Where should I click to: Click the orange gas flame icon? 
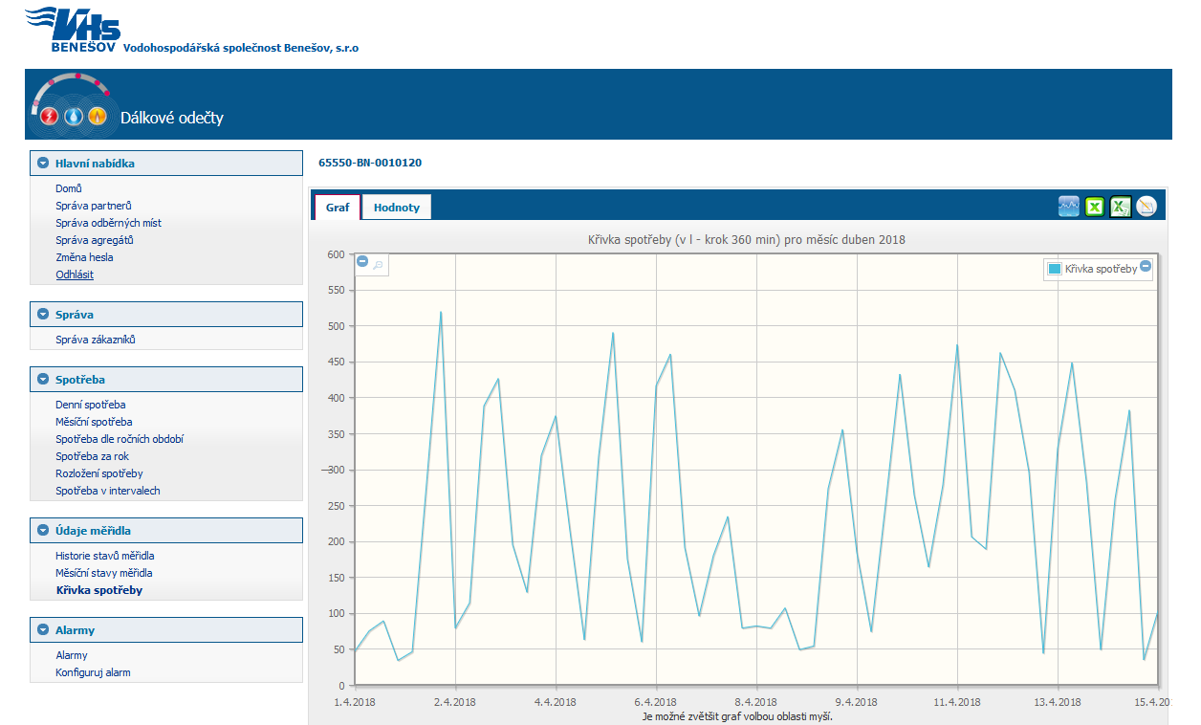coord(98,117)
